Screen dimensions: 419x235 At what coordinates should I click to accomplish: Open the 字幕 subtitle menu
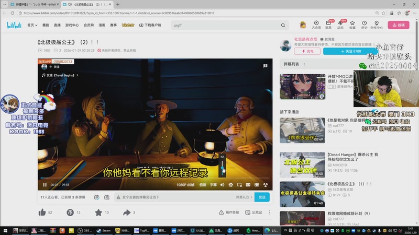(x=213, y=185)
